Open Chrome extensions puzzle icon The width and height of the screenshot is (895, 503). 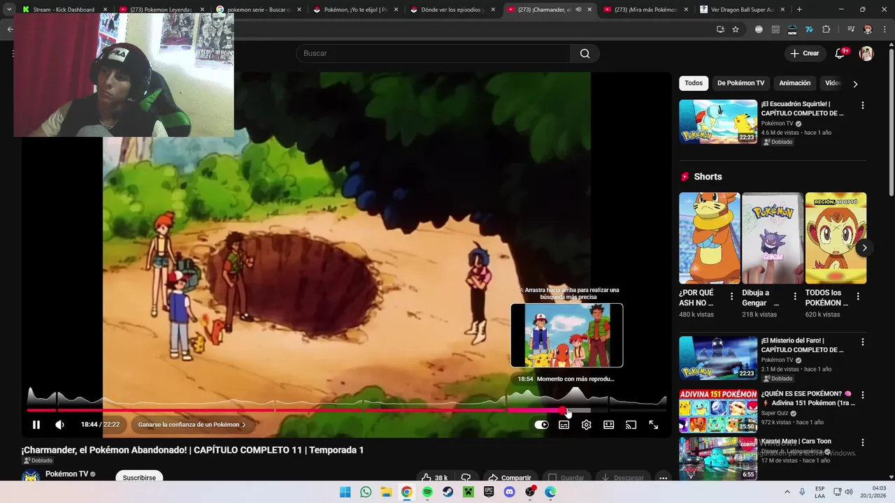pos(826,29)
